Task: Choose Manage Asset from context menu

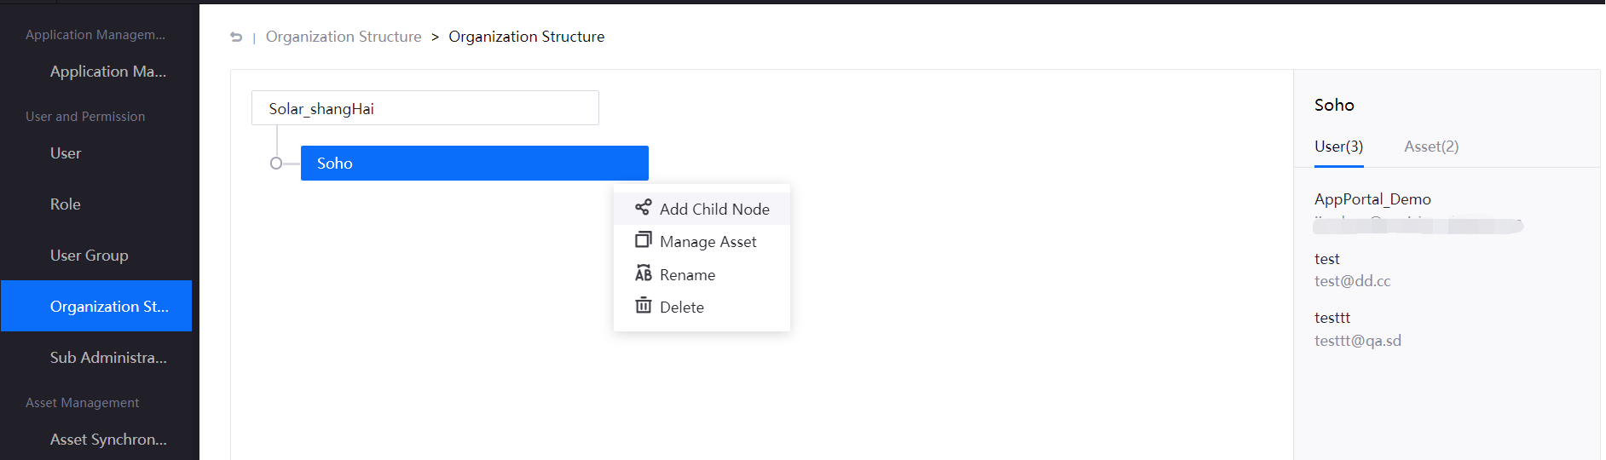Action: 708,242
